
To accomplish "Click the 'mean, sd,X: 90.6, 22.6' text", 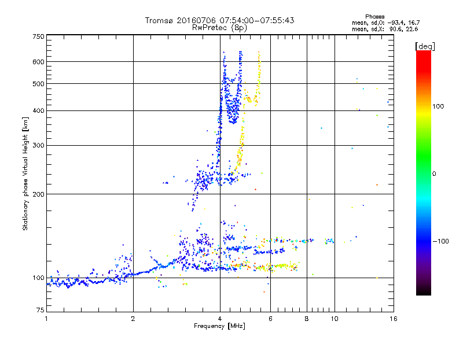I will point(385,29).
